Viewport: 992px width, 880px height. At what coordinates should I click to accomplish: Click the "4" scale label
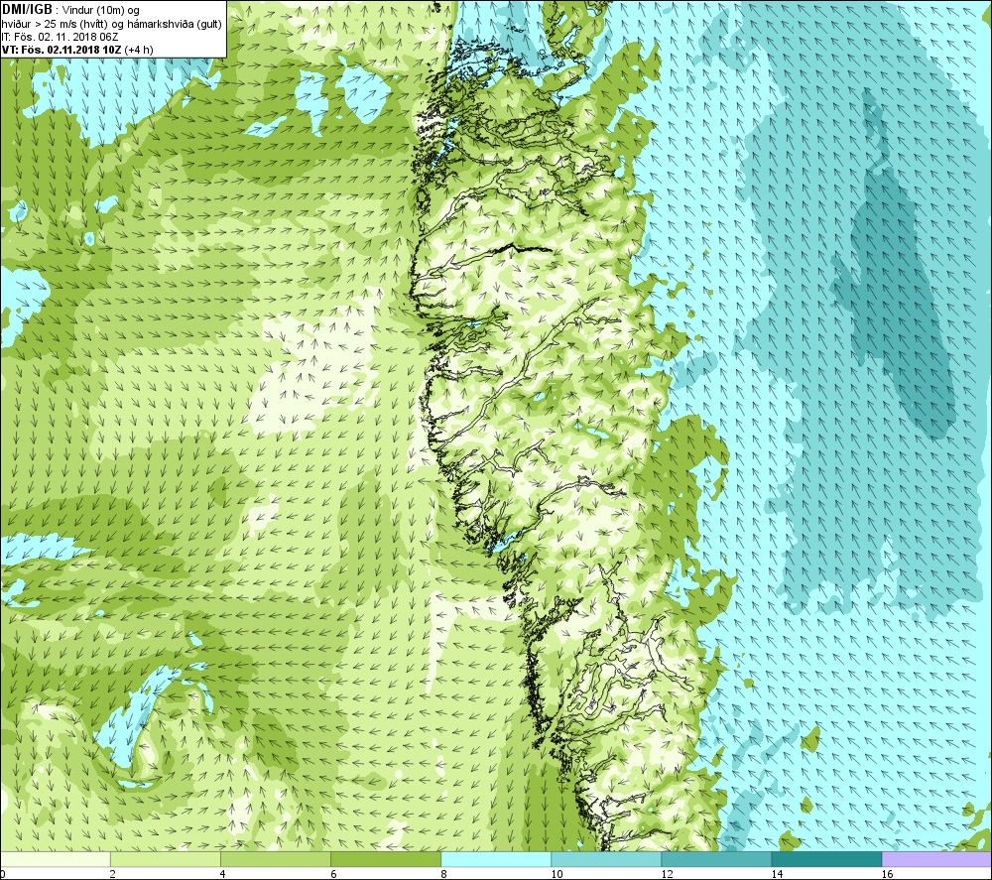pos(222,874)
